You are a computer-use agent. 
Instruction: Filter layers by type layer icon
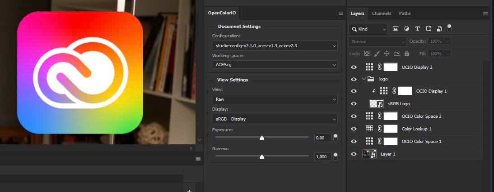click(417, 28)
